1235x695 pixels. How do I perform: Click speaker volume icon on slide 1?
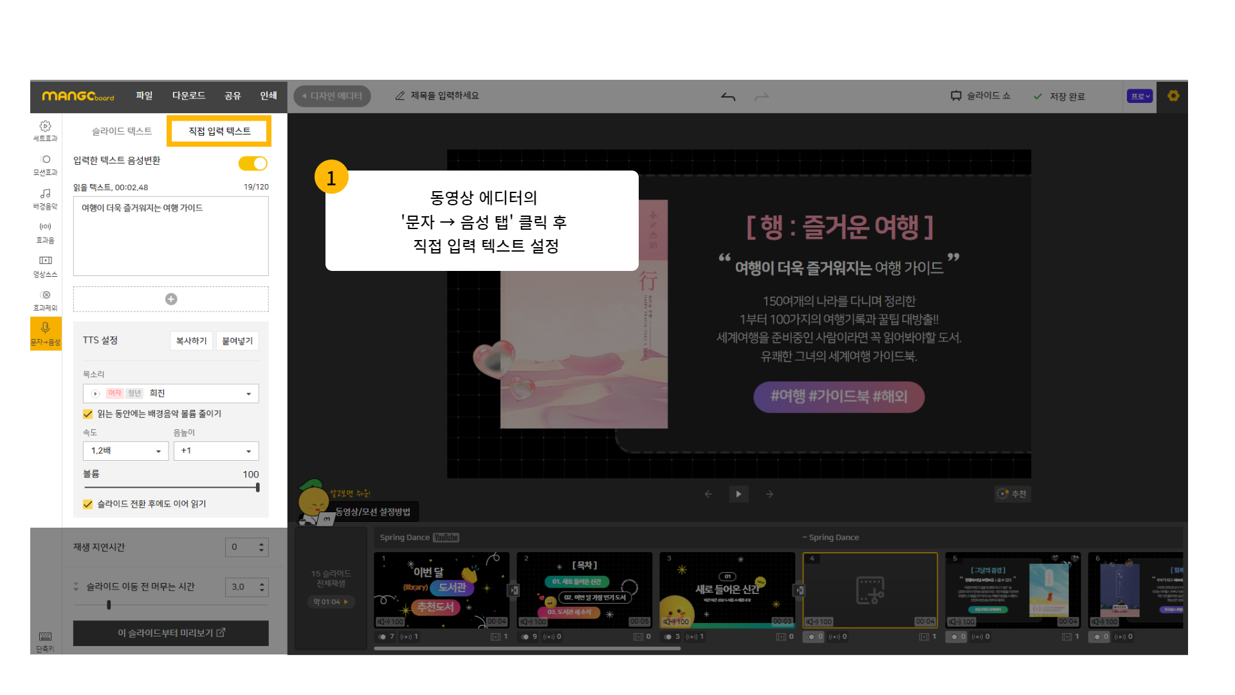pyautogui.click(x=383, y=622)
